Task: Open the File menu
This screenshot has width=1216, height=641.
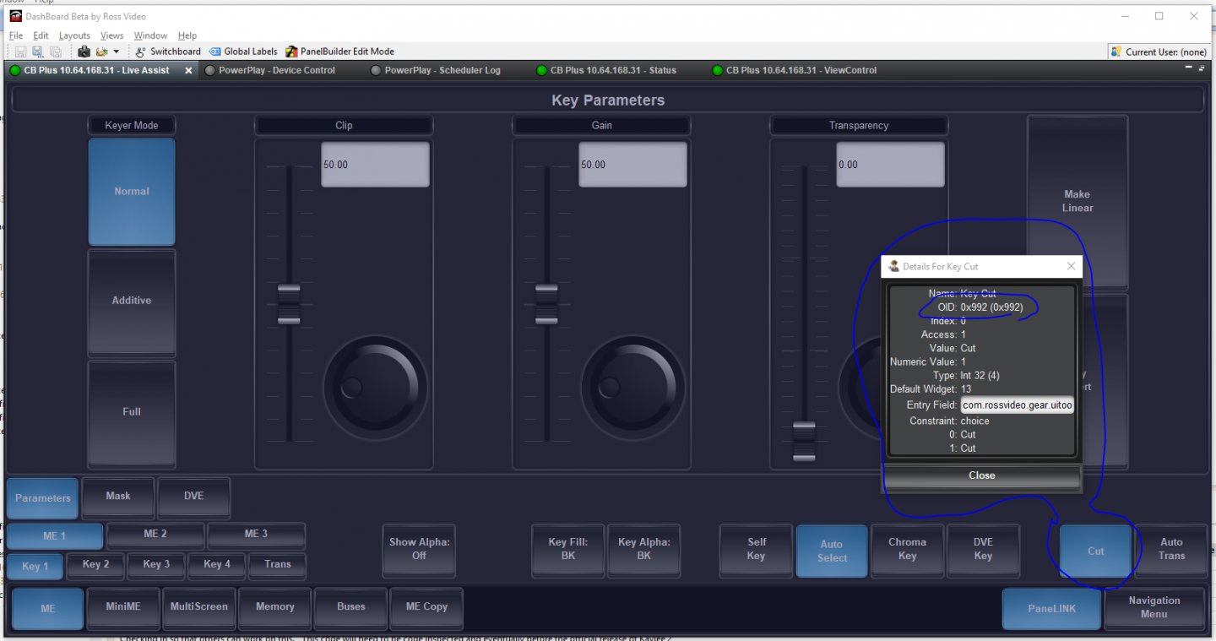Action: point(16,35)
